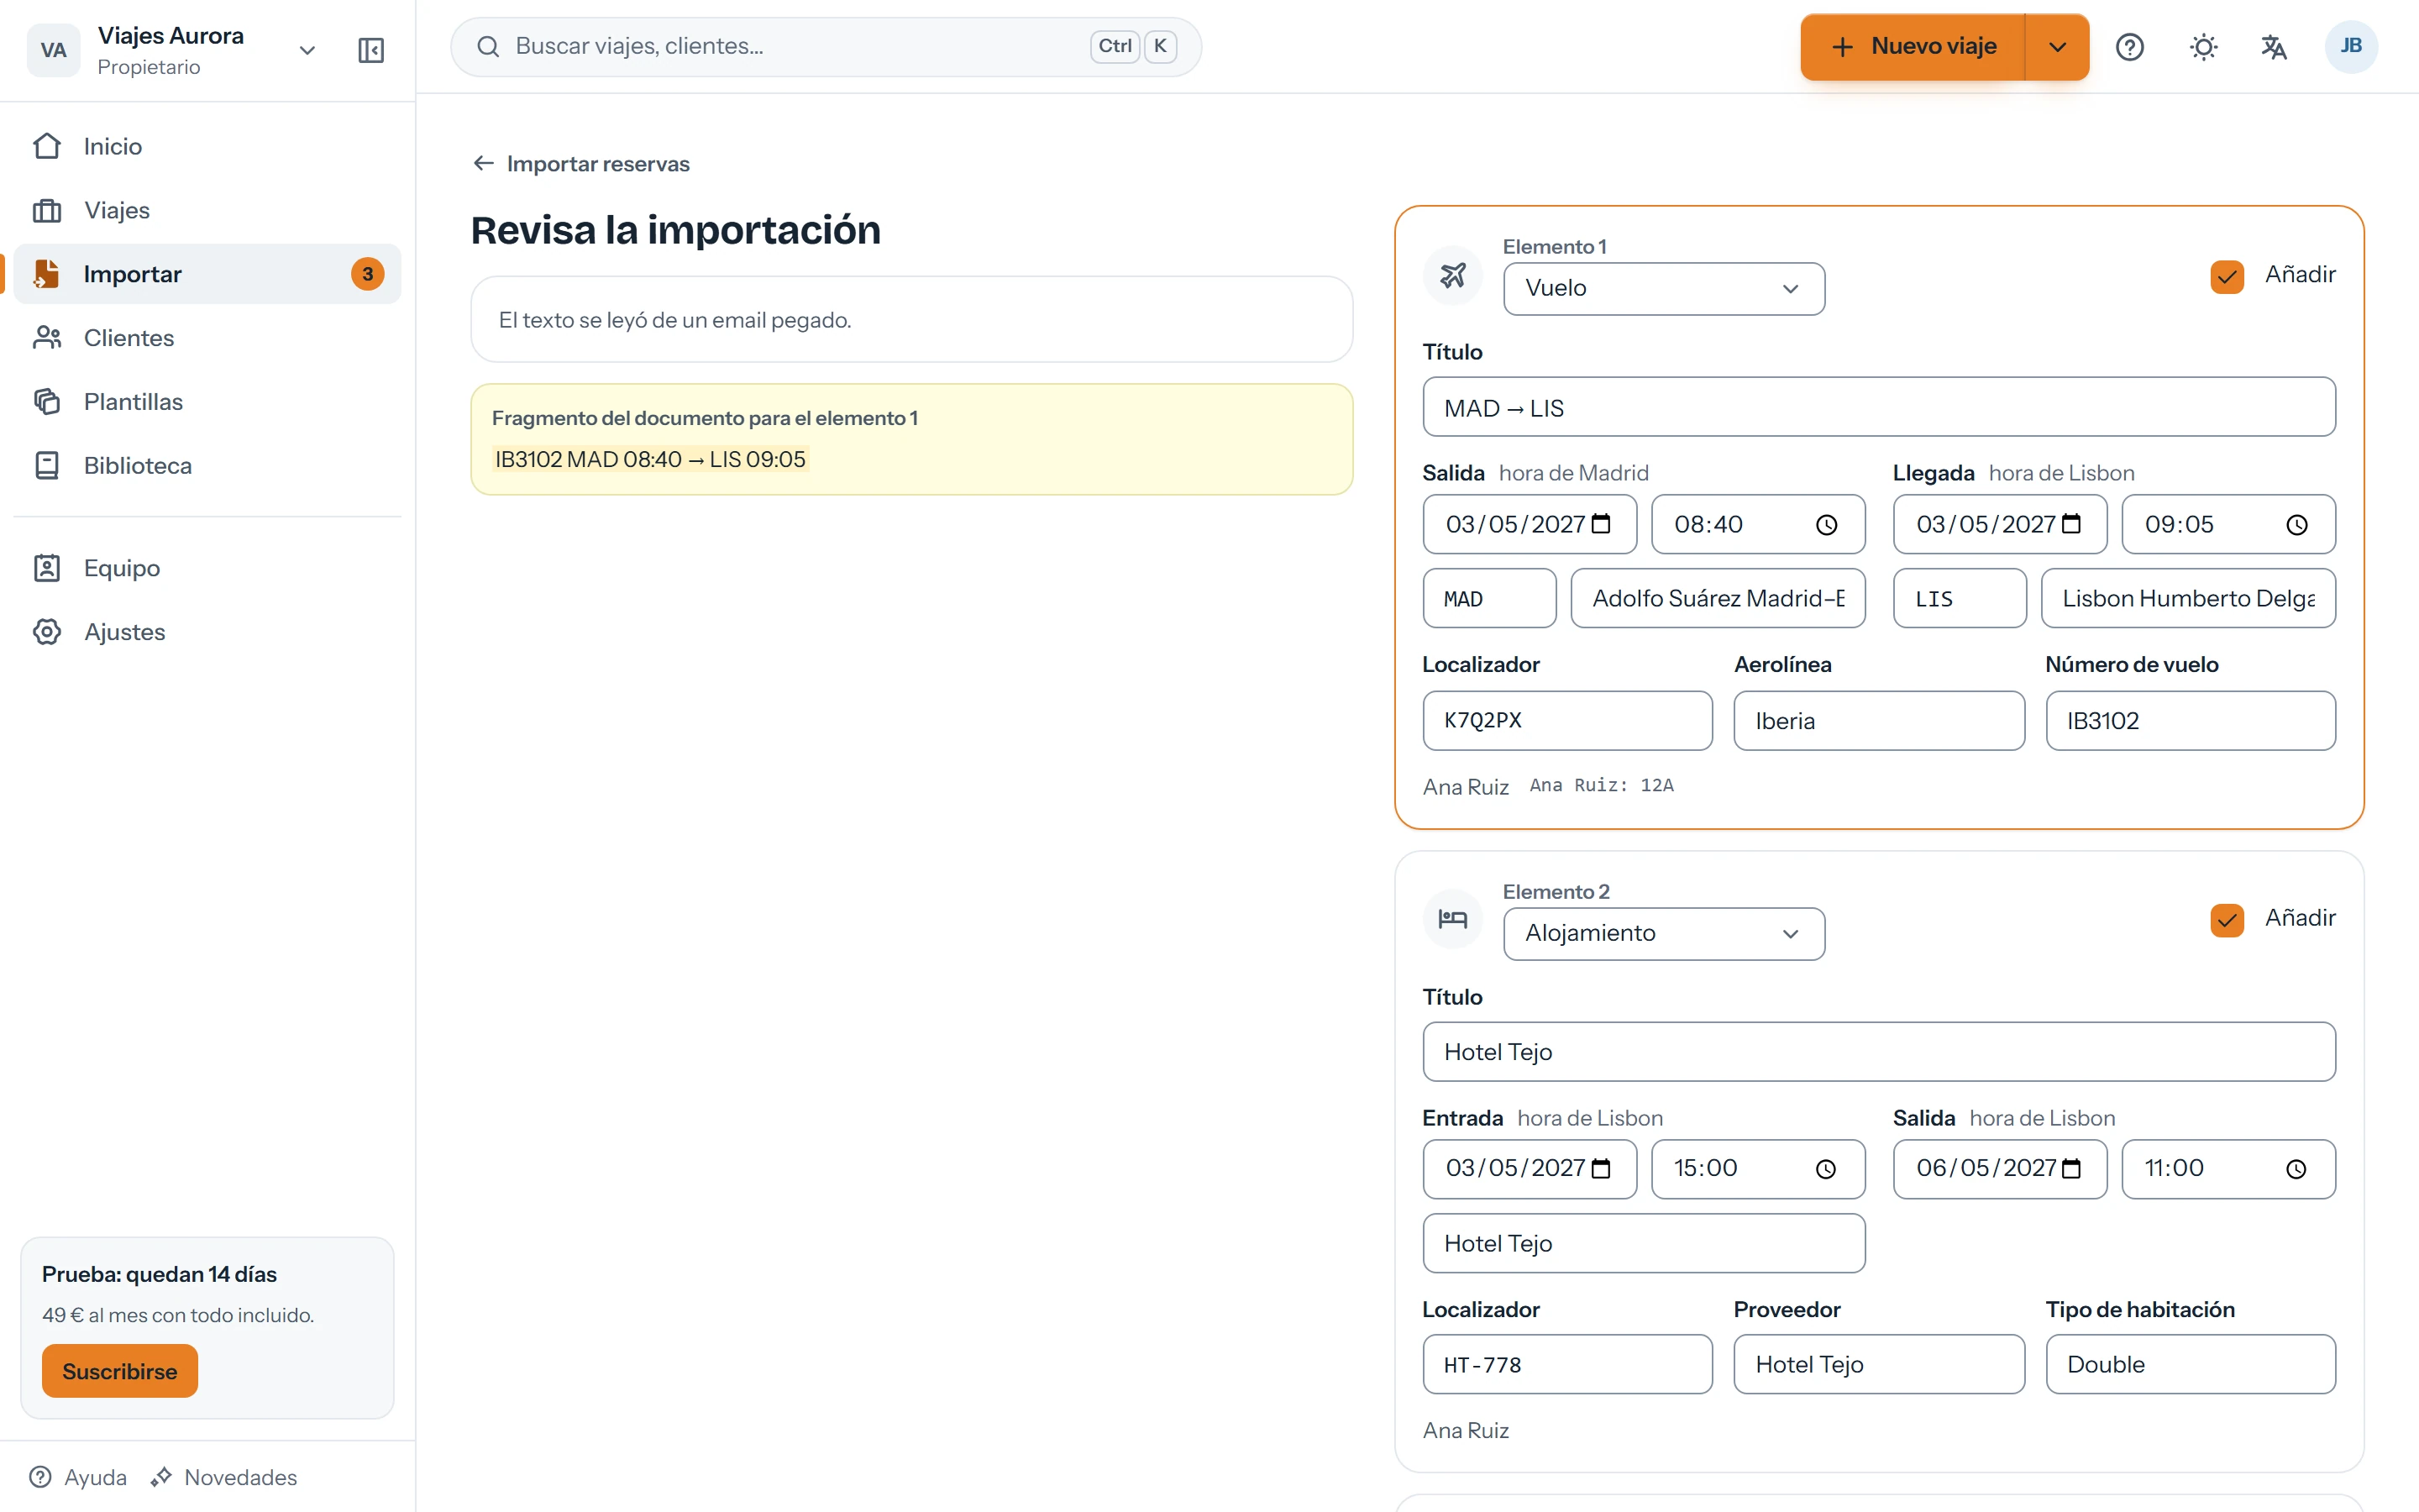The image size is (2419, 1512).
Task: Open Viajes in the sidebar
Action: [207, 210]
